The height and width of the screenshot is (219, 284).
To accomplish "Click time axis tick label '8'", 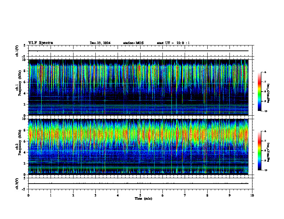I will [207, 195].
